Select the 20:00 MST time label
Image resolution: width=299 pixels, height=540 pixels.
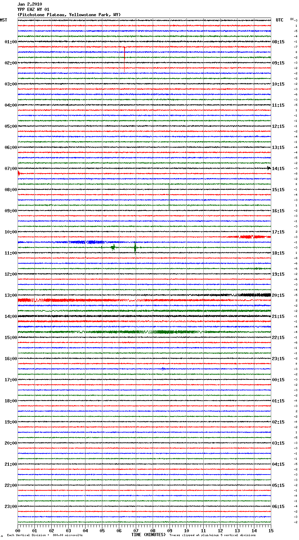pos(11,443)
